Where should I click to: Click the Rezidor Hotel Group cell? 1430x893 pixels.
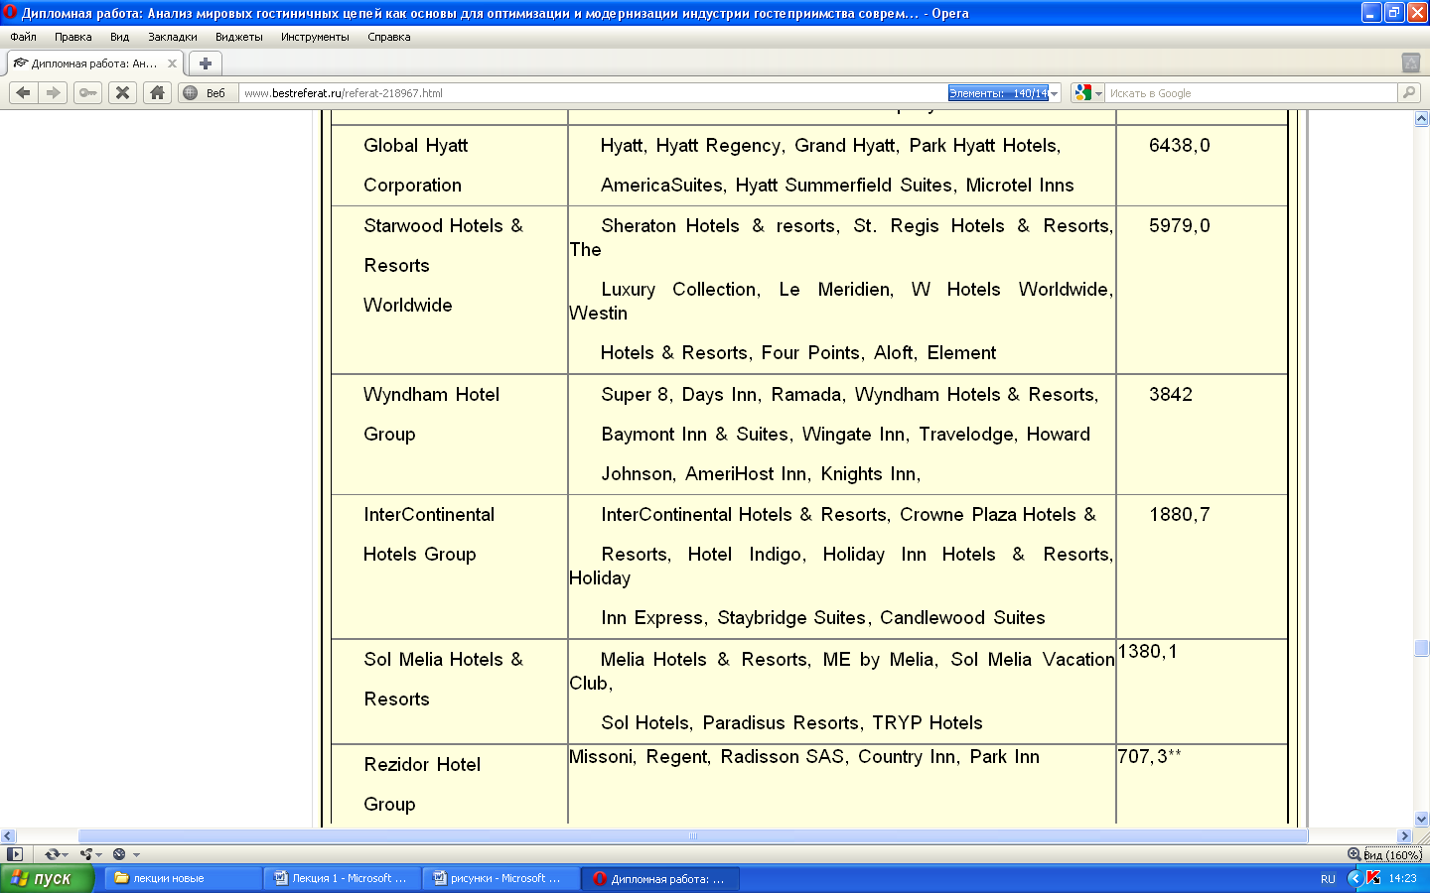click(x=449, y=785)
